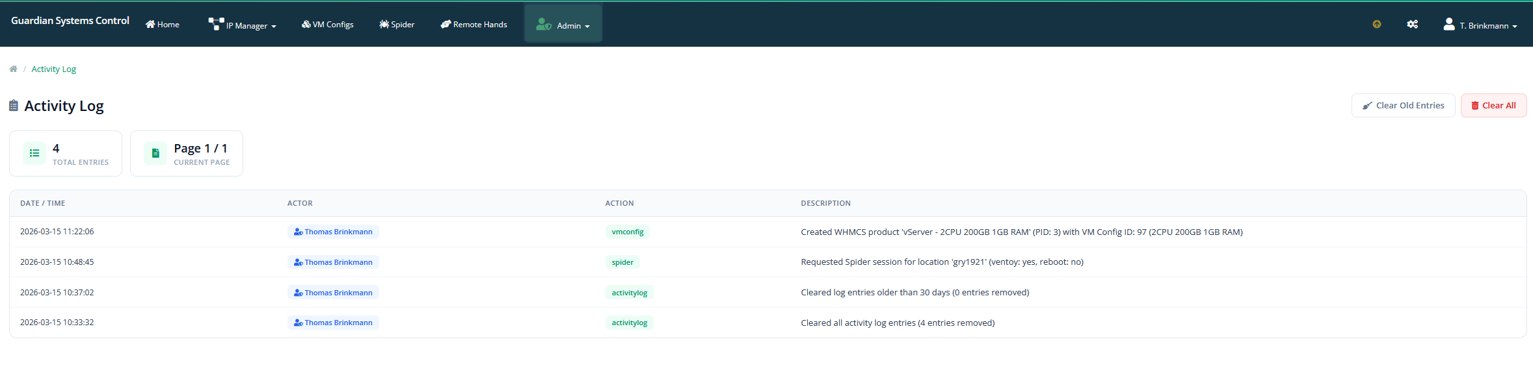1533x381 pixels.
Task: Click the timestamp 2026-03-15 10:33:32
Action: (x=57, y=323)
